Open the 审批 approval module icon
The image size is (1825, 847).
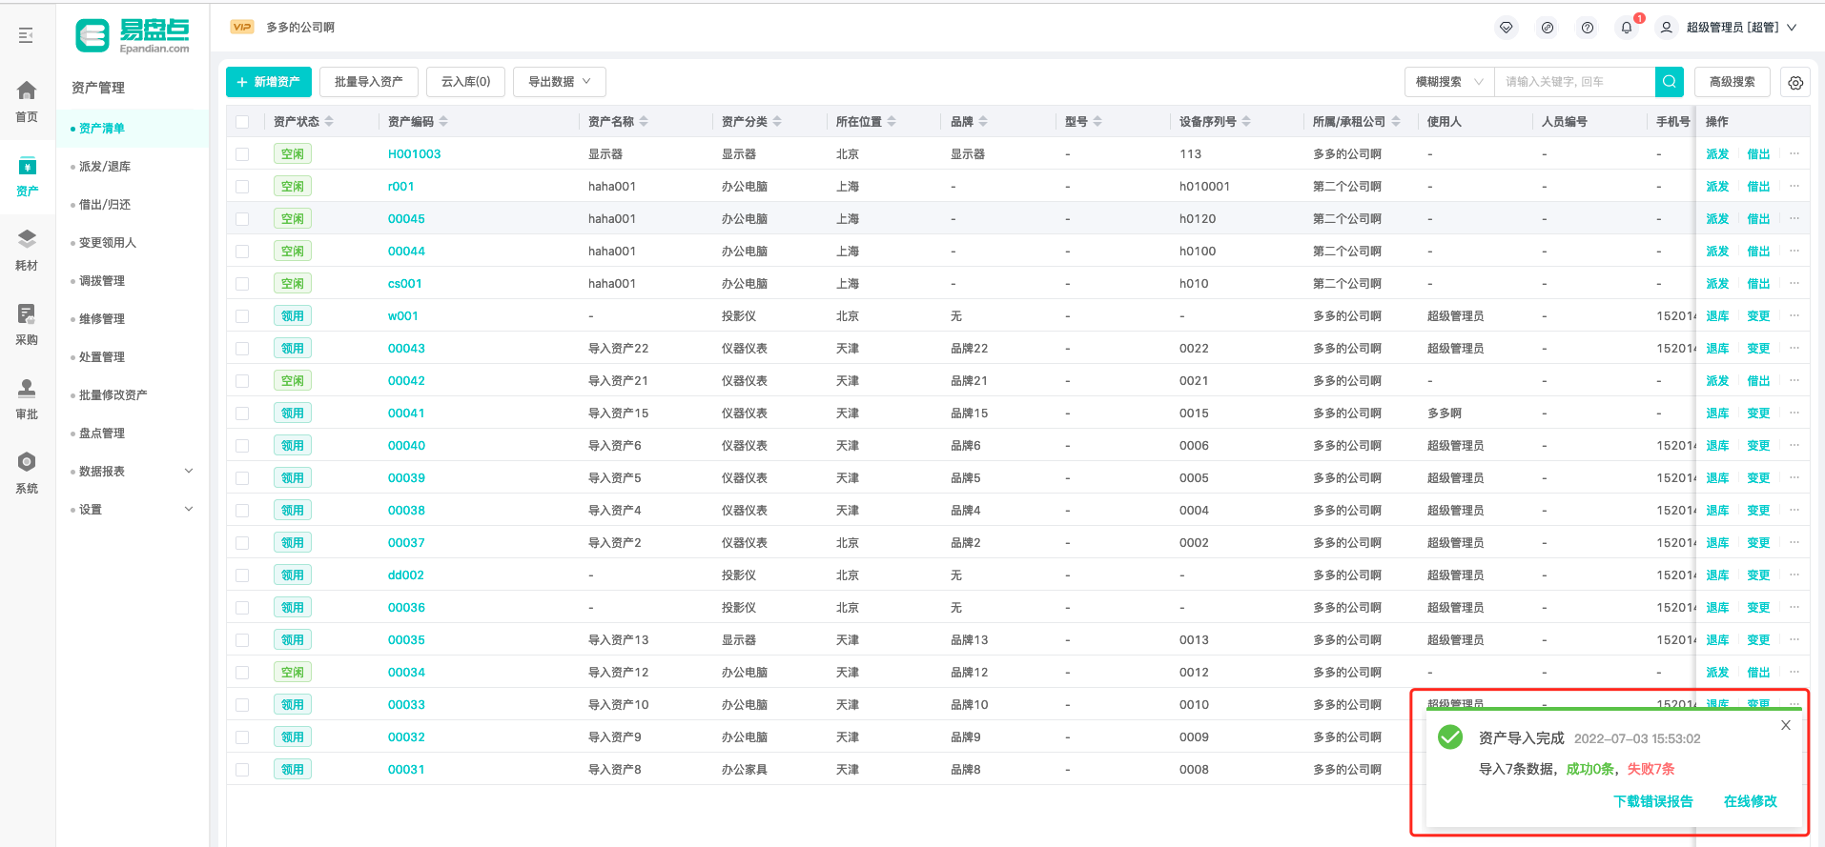pos(27,388)
